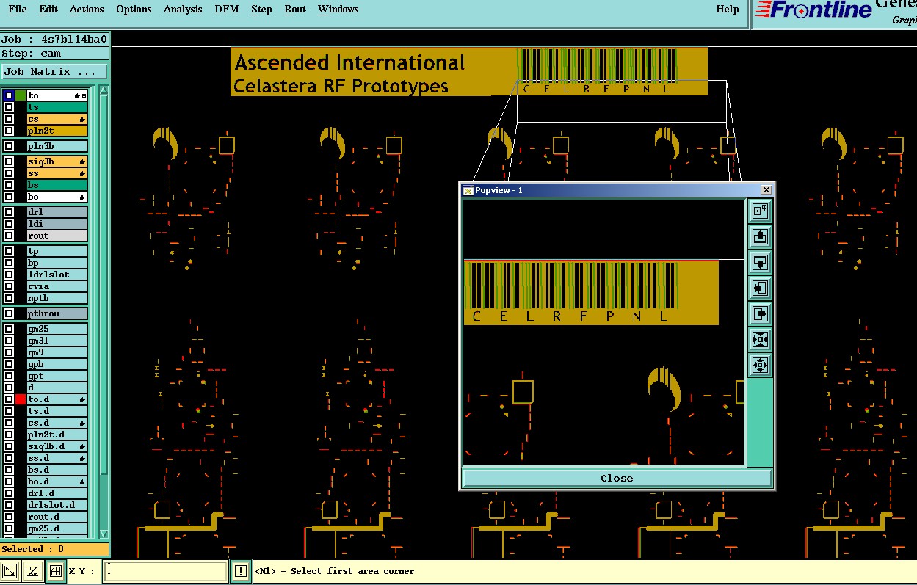917x585 pixels.
Task: Open the Windows menu
Action: point(338,10)
